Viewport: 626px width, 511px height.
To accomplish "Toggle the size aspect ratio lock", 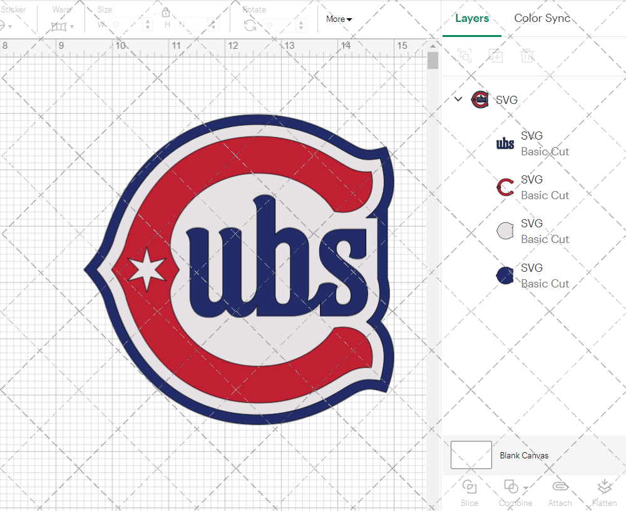I will 166,13.
